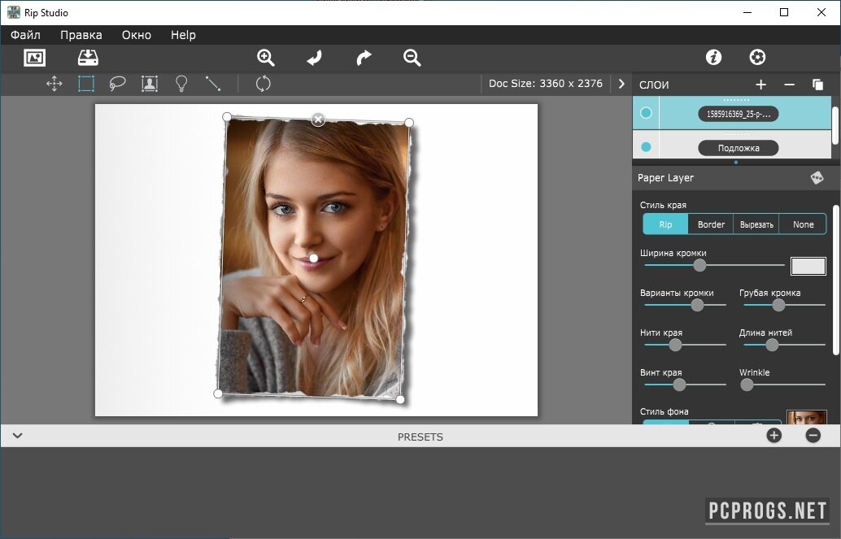Select the Border edge style
The width and height of the screenshot is (841, 539).
pos(711,224)
